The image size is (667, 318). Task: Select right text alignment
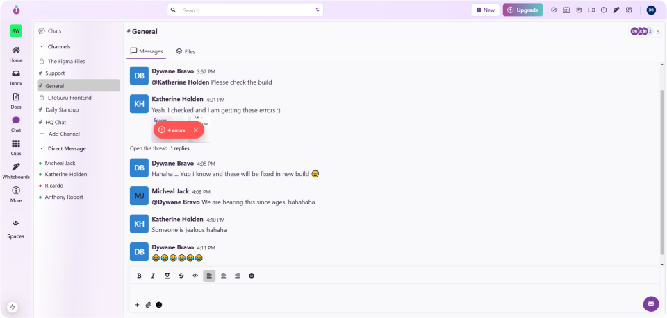(238, 276)
